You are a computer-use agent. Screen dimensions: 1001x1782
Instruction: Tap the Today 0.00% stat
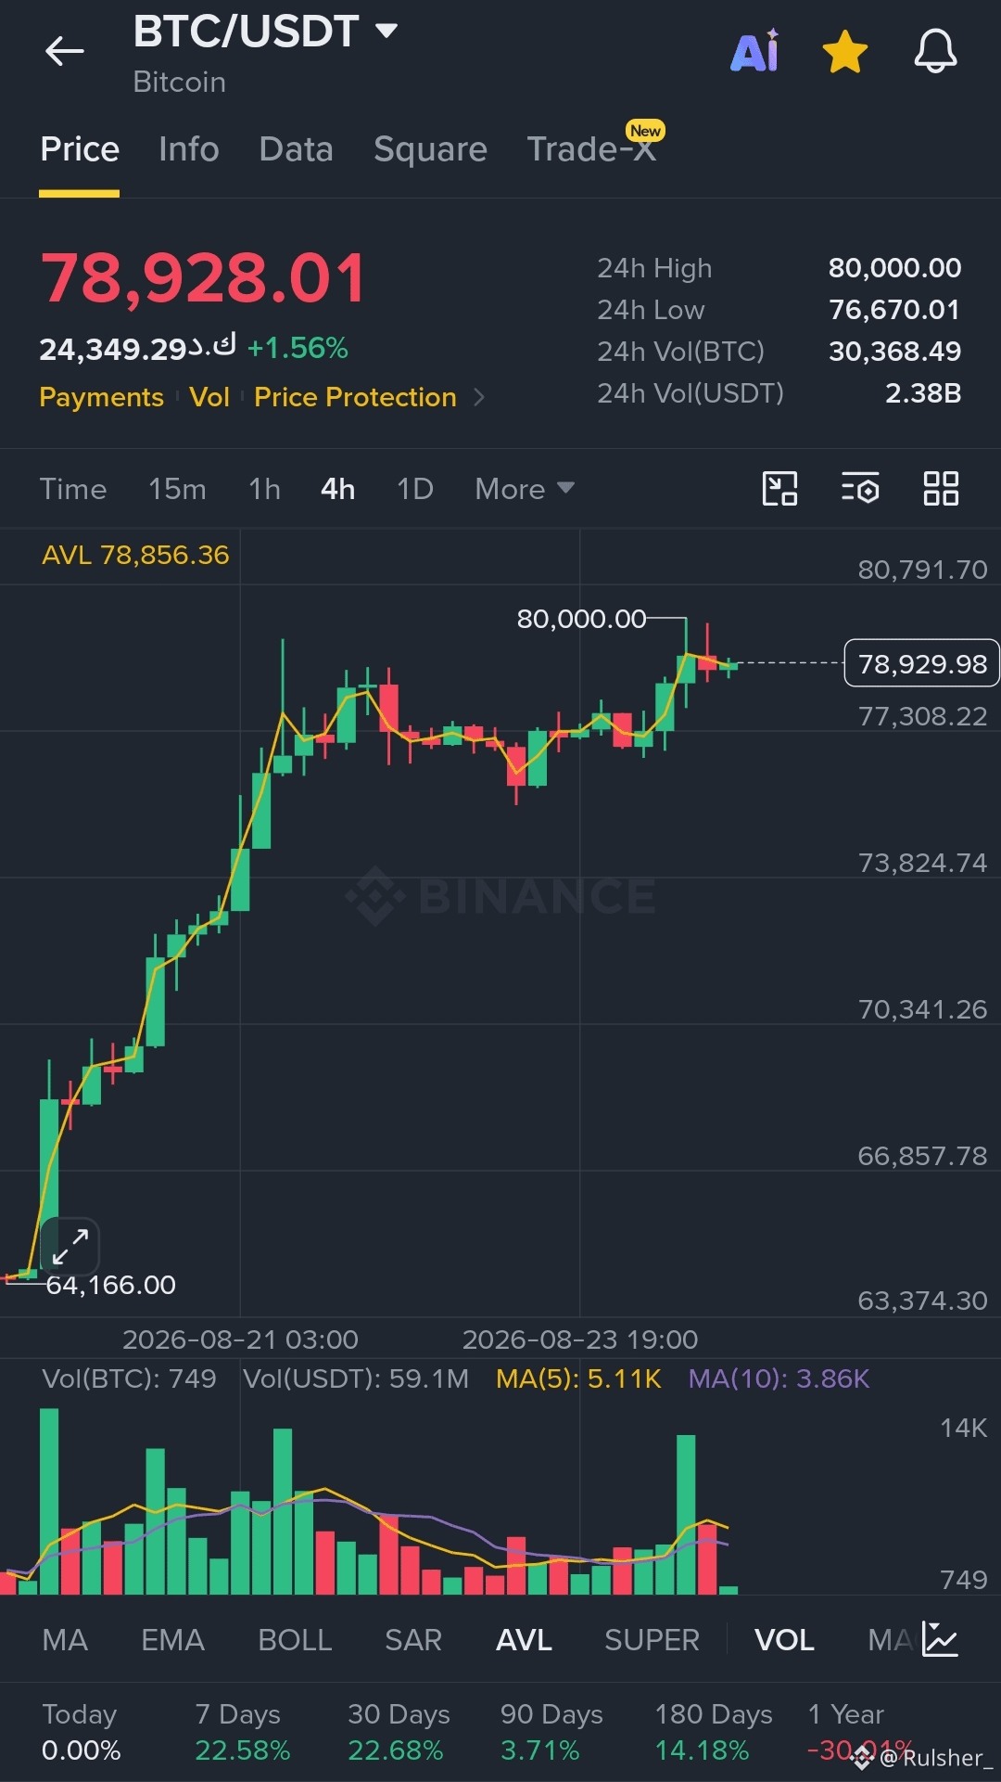tap(82, 1732)
